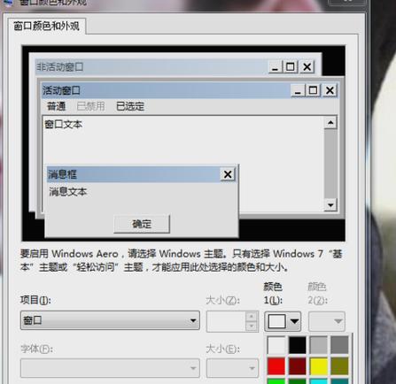Click the 已选定 menu item in preview
The width and height of the screenshot is (396, 384).
pyautogui.click(x=130, y=106)
